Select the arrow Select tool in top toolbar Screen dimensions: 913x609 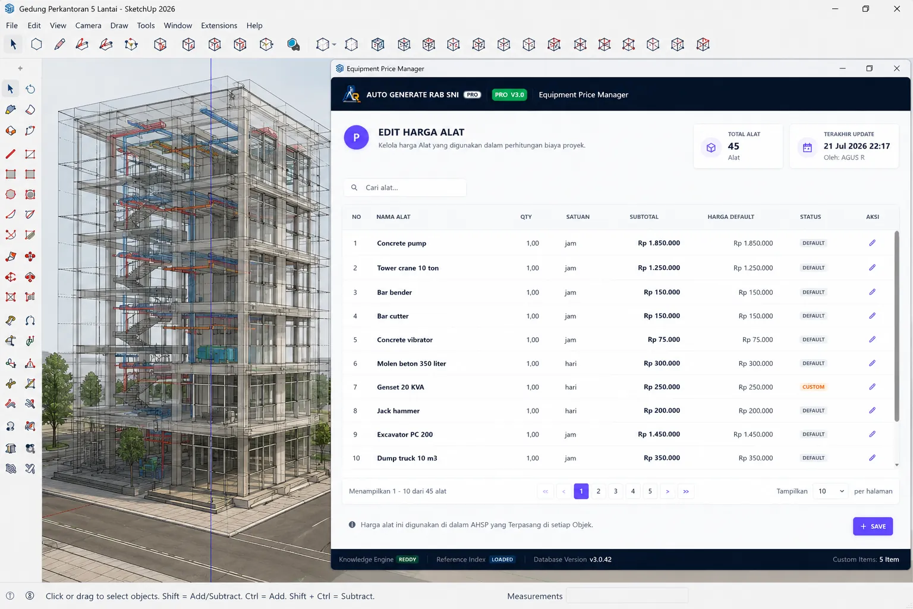13,44
